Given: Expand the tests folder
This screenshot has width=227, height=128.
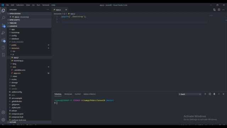Looking at the screenshot, I should (x=29, y=86).
